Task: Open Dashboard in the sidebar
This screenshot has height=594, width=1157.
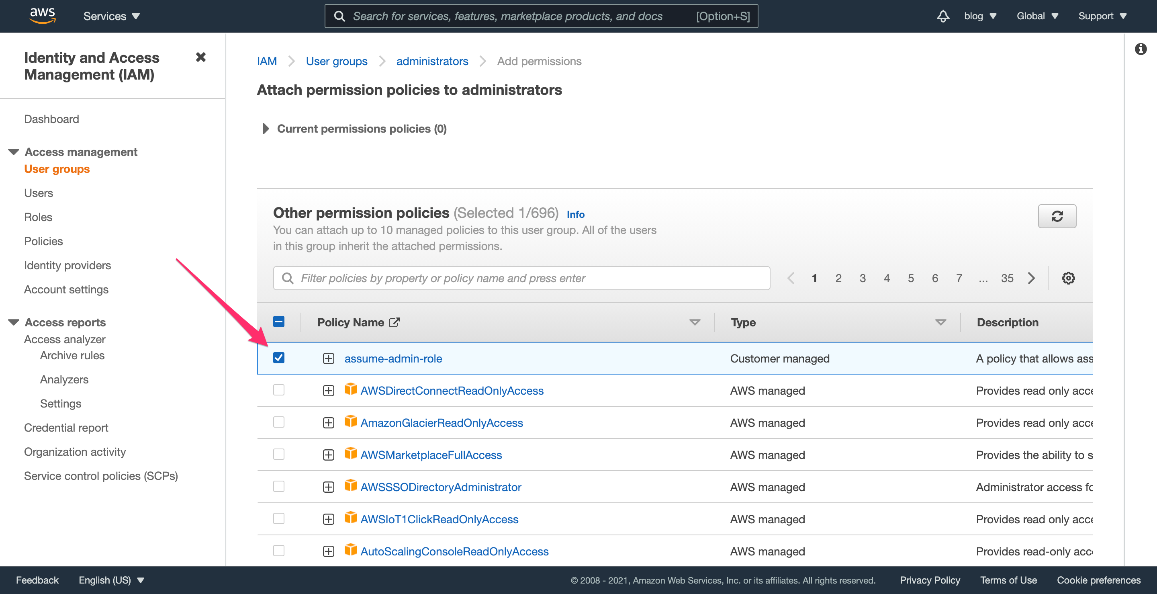Action: coord(52,119)
